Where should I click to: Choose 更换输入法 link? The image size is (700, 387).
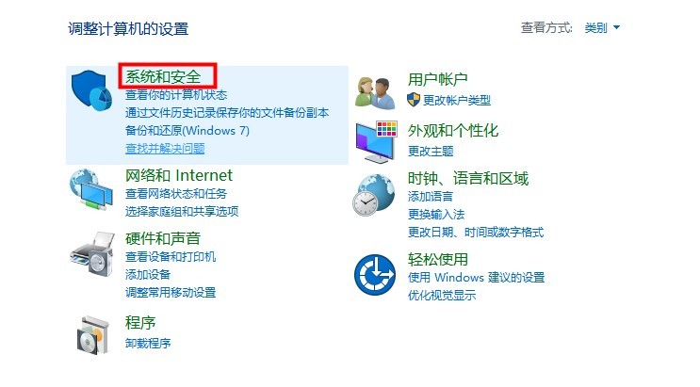point(436,215)
